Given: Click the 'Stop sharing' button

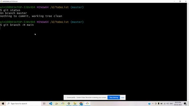Looking at the screenshot, I should coord(113,97).
